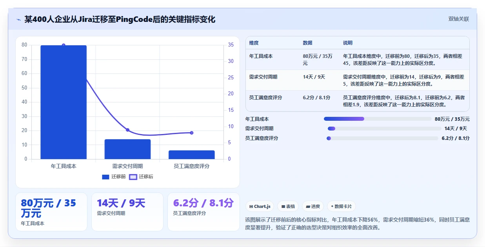Click the 员工满意度评分 x-axis label
The image size is (485, 247).
click(x=192, y=166)
